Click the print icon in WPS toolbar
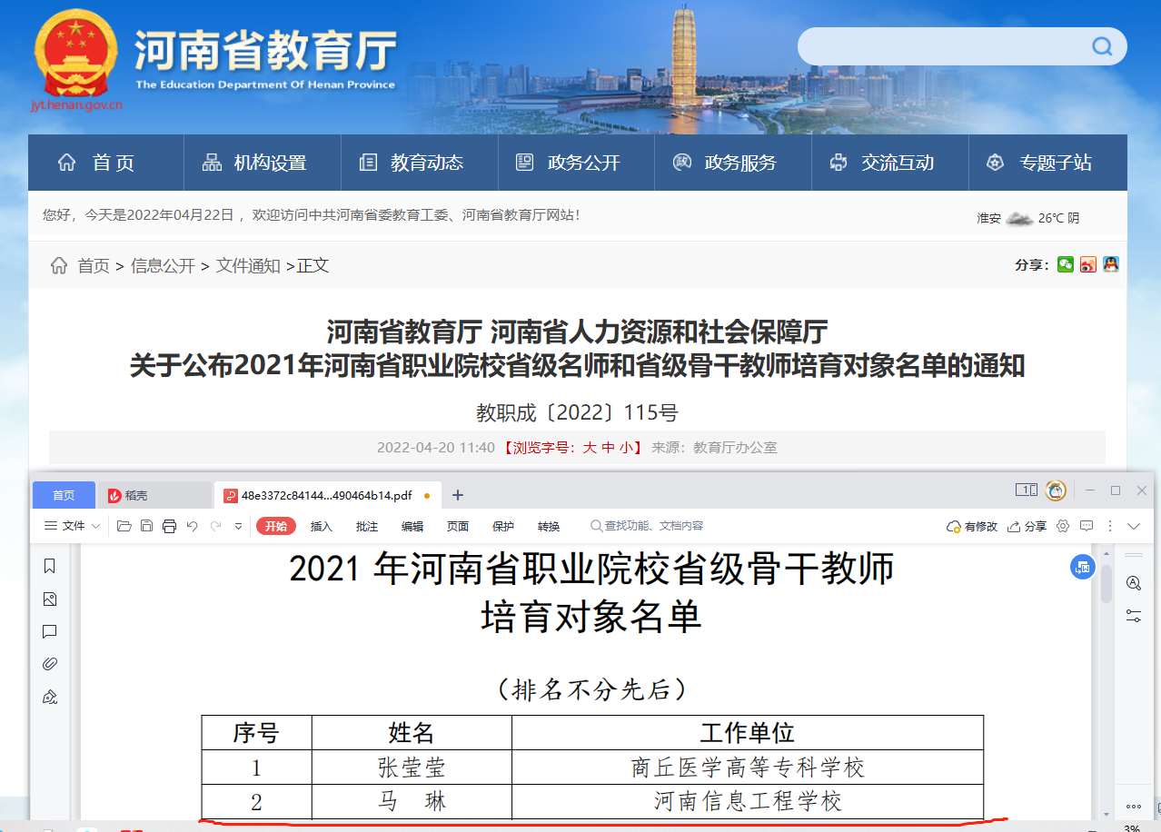This screenshot has width=1161, height=832. point(169,526)
